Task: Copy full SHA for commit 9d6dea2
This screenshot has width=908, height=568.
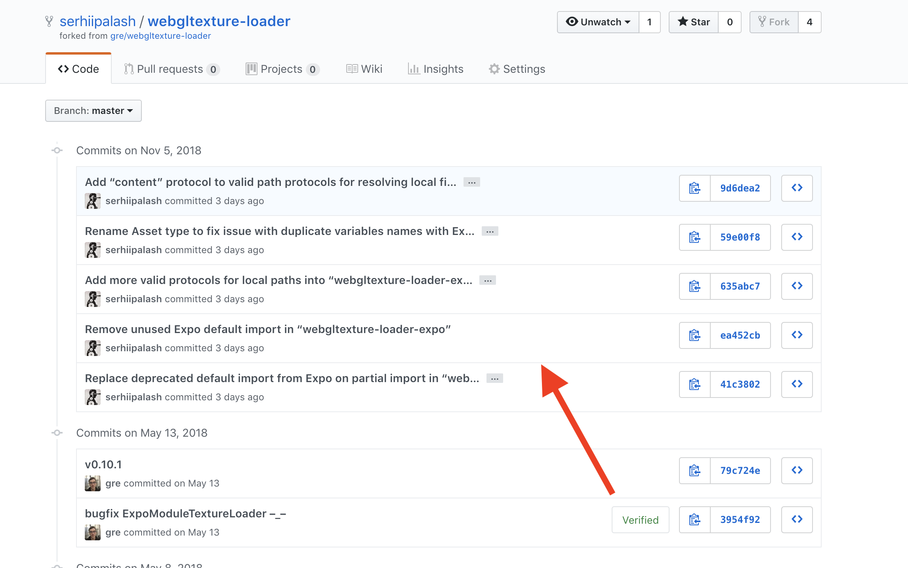Action: [x=695, y=188]
